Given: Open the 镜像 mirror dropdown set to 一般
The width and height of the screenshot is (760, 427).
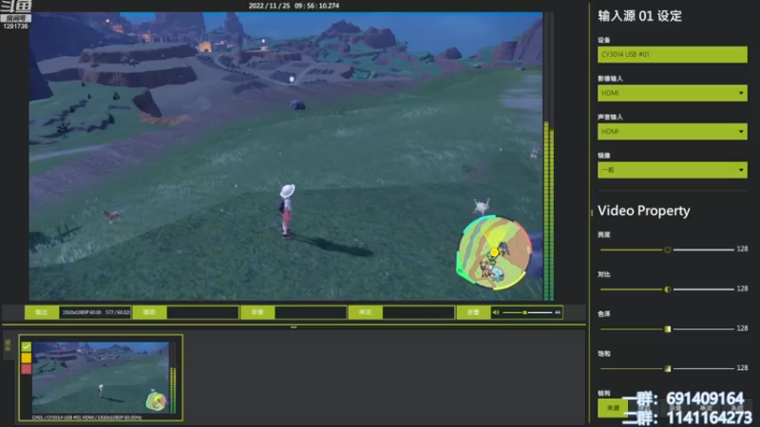Looking at the screenshot, I should click(x=673, y=170).
